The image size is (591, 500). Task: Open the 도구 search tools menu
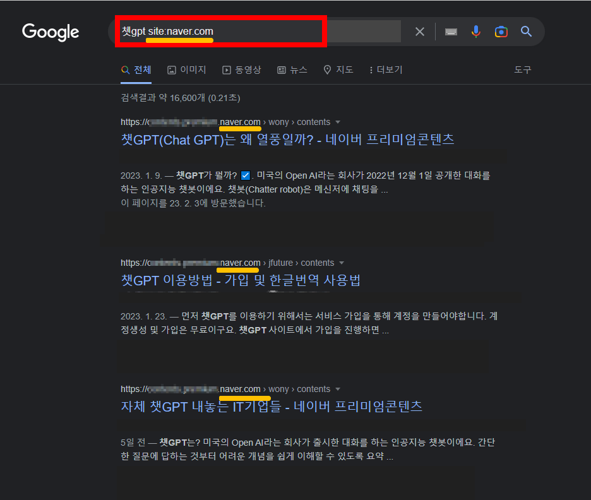(x=523, y=69)
